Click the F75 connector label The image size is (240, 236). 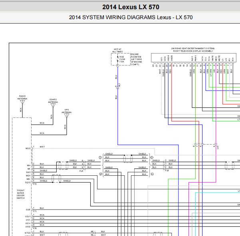35,228
